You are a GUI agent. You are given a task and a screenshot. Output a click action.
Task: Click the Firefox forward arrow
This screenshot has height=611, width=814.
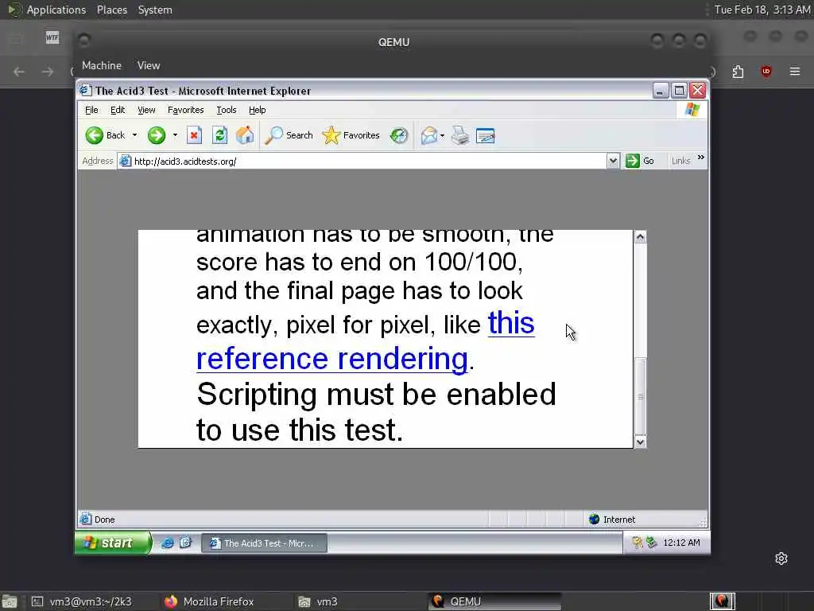(48, 72)
